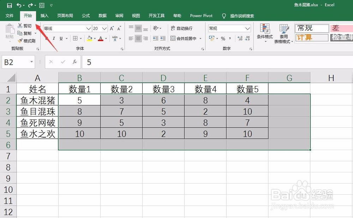Screen dimensions: 353x218
Task: Open Customize Quick Access Toolbar dropdown
Action: tap(51, 5)
